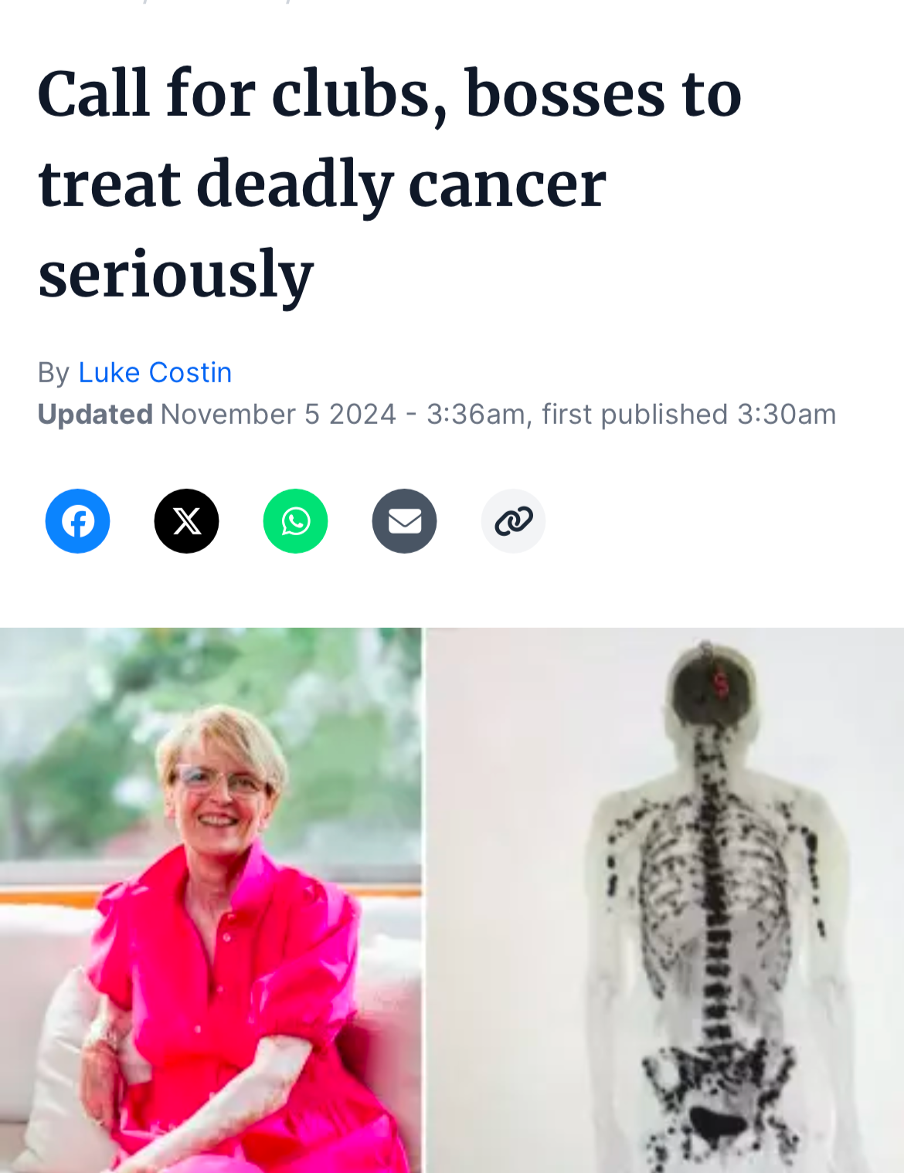This screenshot has width=904, height=1173.
Task: Click the 'By' byline label
Action: [54, 372]
